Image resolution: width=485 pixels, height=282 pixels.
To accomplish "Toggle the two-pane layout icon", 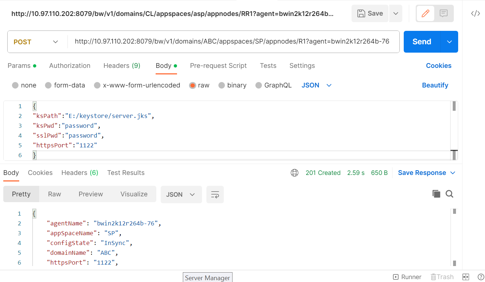I will click(466, 277).
